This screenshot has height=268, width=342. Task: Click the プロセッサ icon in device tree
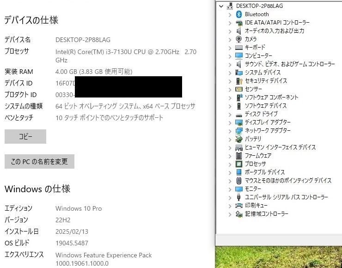pyautogui.click(x=239, y=164)
